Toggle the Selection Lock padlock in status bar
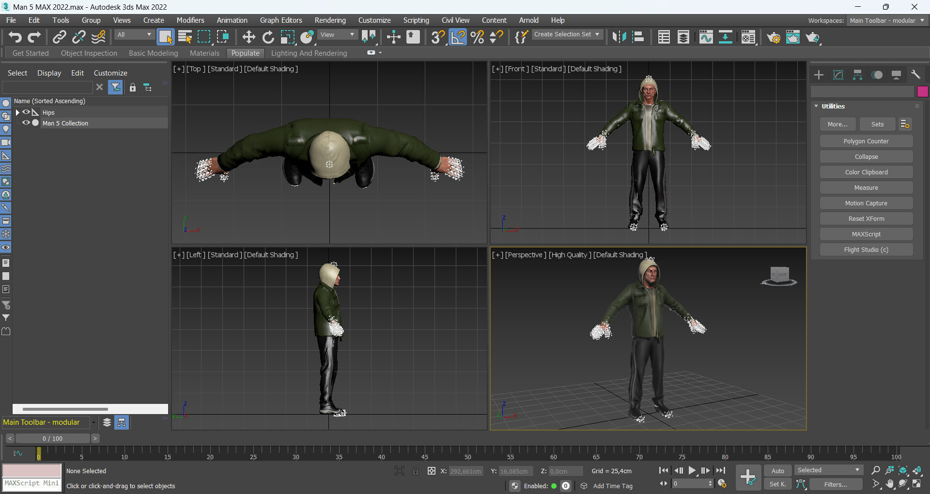This screenshot has height=494, width=930. [415, 471]
